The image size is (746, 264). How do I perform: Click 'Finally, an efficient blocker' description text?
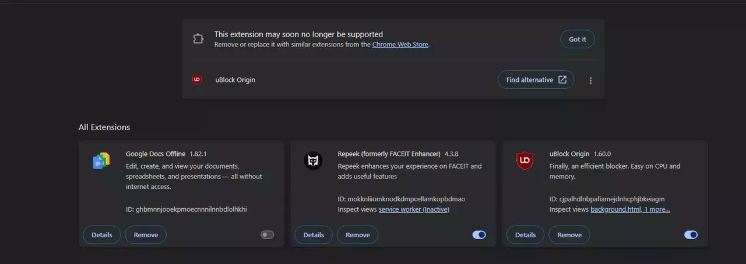click(x=615, y=171)
